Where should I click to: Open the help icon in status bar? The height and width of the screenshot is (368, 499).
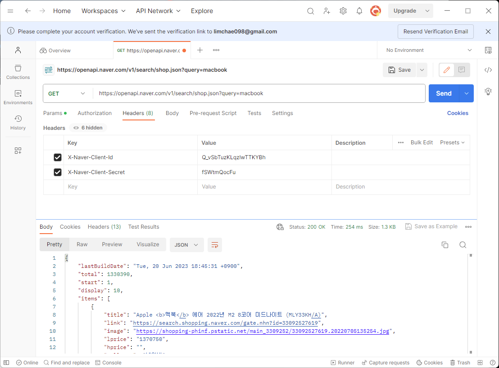coord(492,363)
